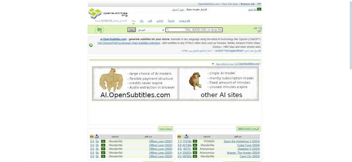
Task: Click the flag icon in Gladiator II row
Action: (195, 149)
